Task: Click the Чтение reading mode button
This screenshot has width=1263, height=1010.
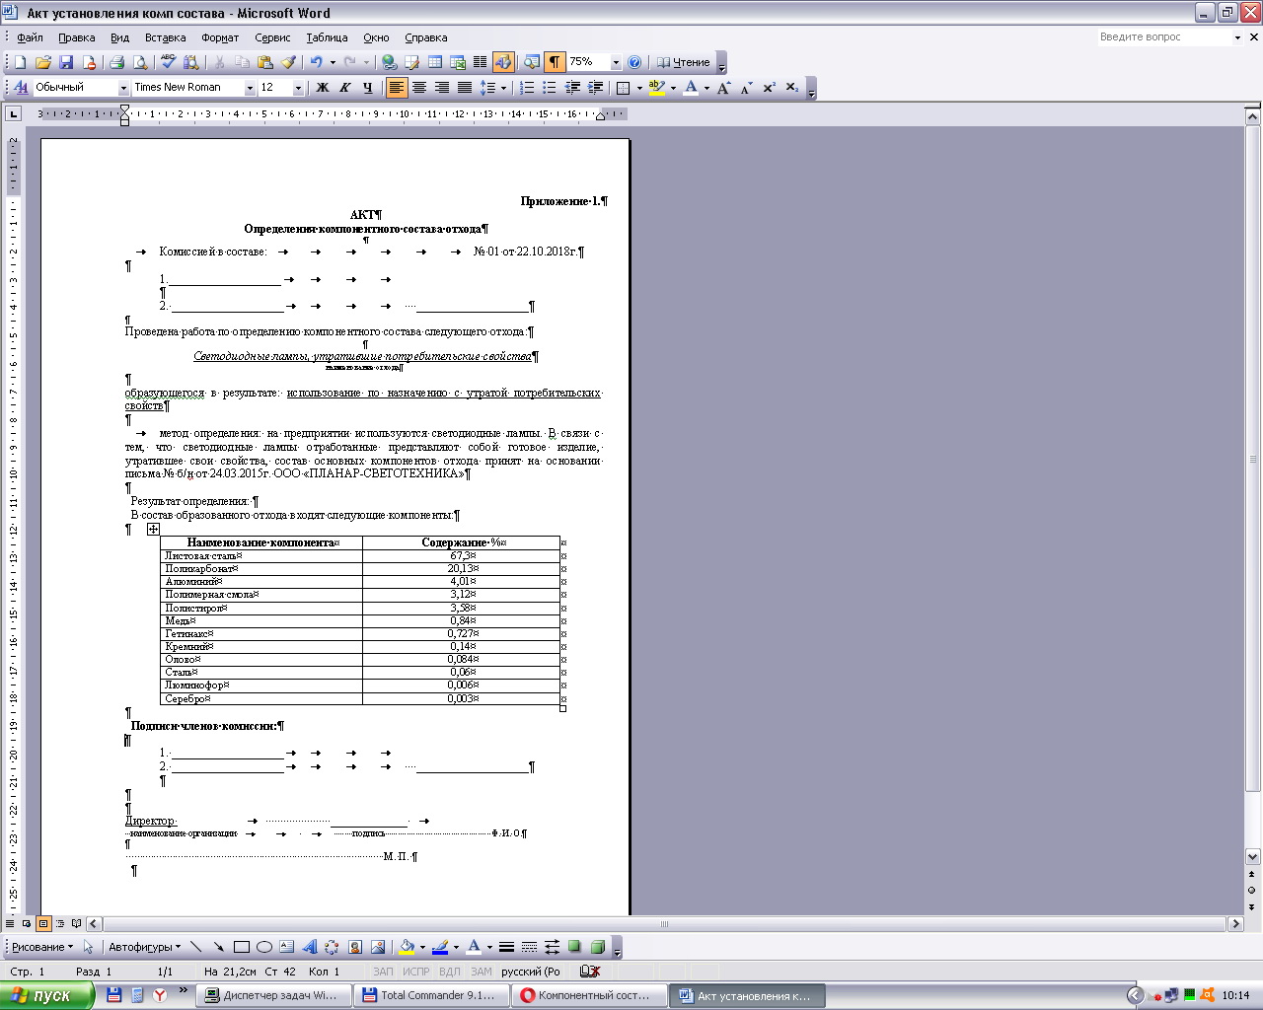Action: (x=684, y=62)
